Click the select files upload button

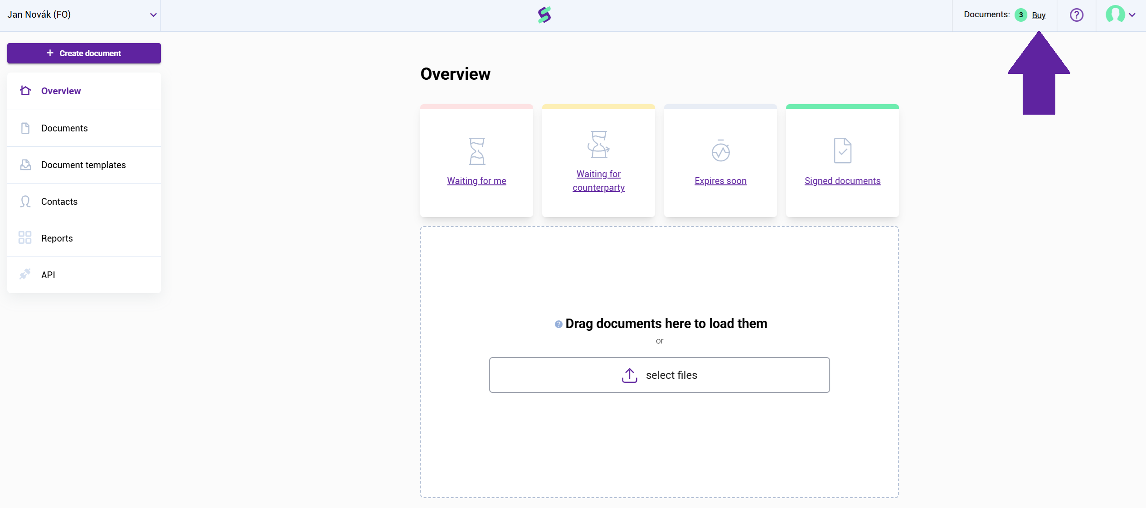(x=659, y=375)
